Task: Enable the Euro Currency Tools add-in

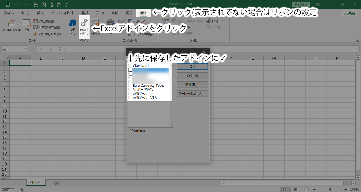Action: 131,85
